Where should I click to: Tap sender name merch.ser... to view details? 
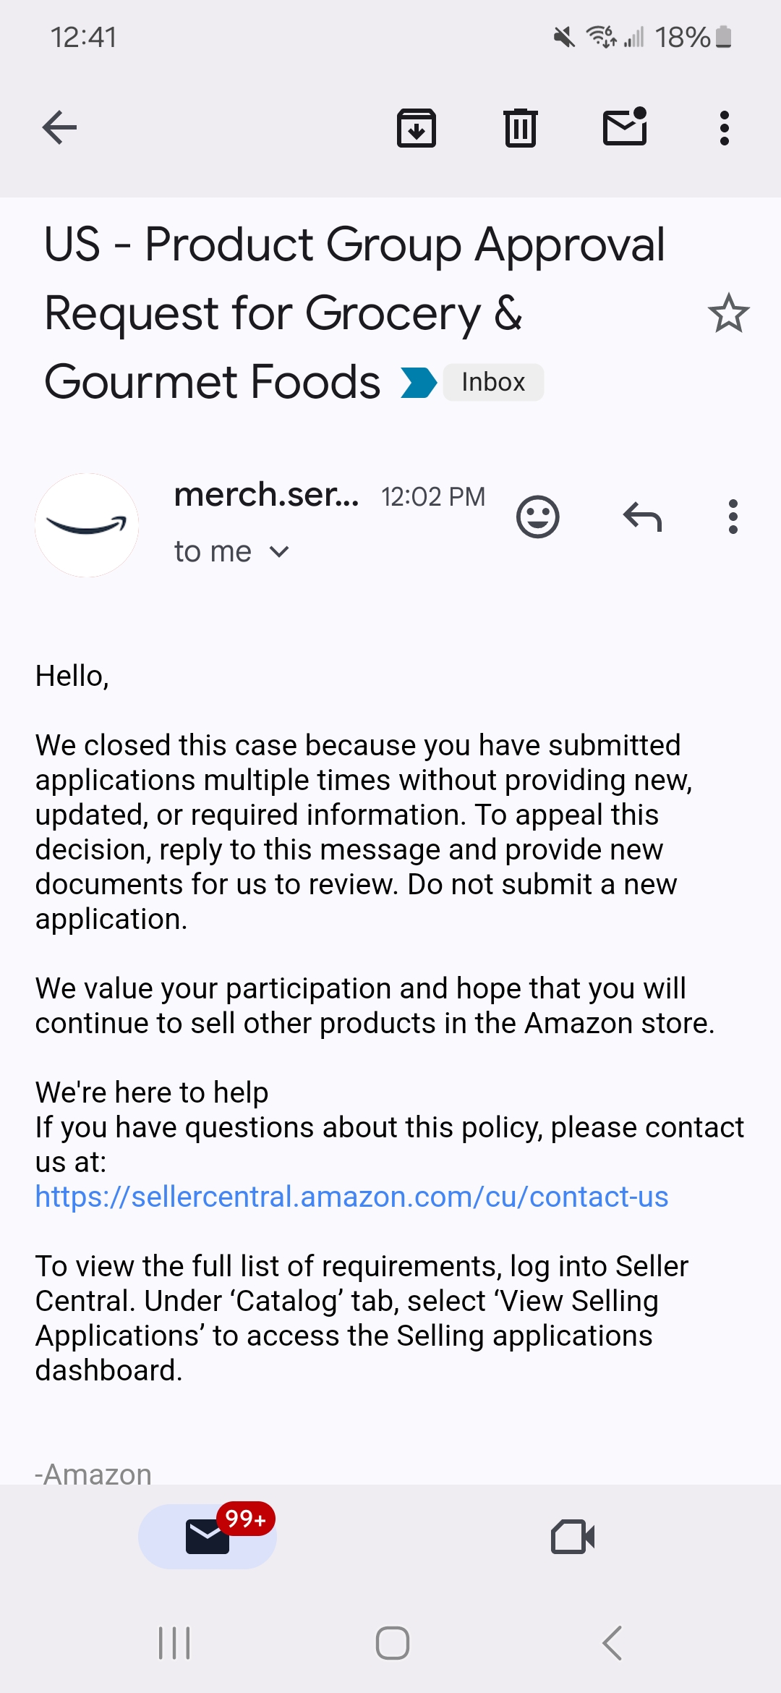click(267, 495)
